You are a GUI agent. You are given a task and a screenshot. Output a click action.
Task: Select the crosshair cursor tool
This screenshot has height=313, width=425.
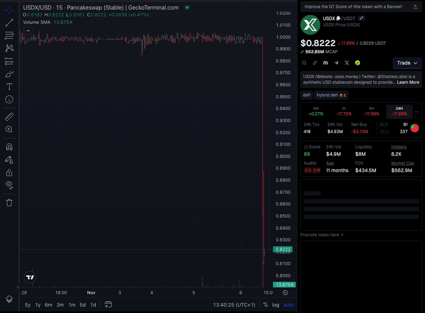(x=9, y=10)
